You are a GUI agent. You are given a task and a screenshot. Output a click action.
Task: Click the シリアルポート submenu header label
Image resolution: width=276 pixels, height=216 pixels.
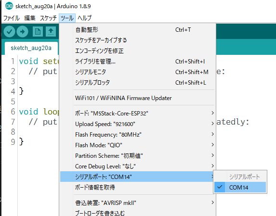pos(245,177)
